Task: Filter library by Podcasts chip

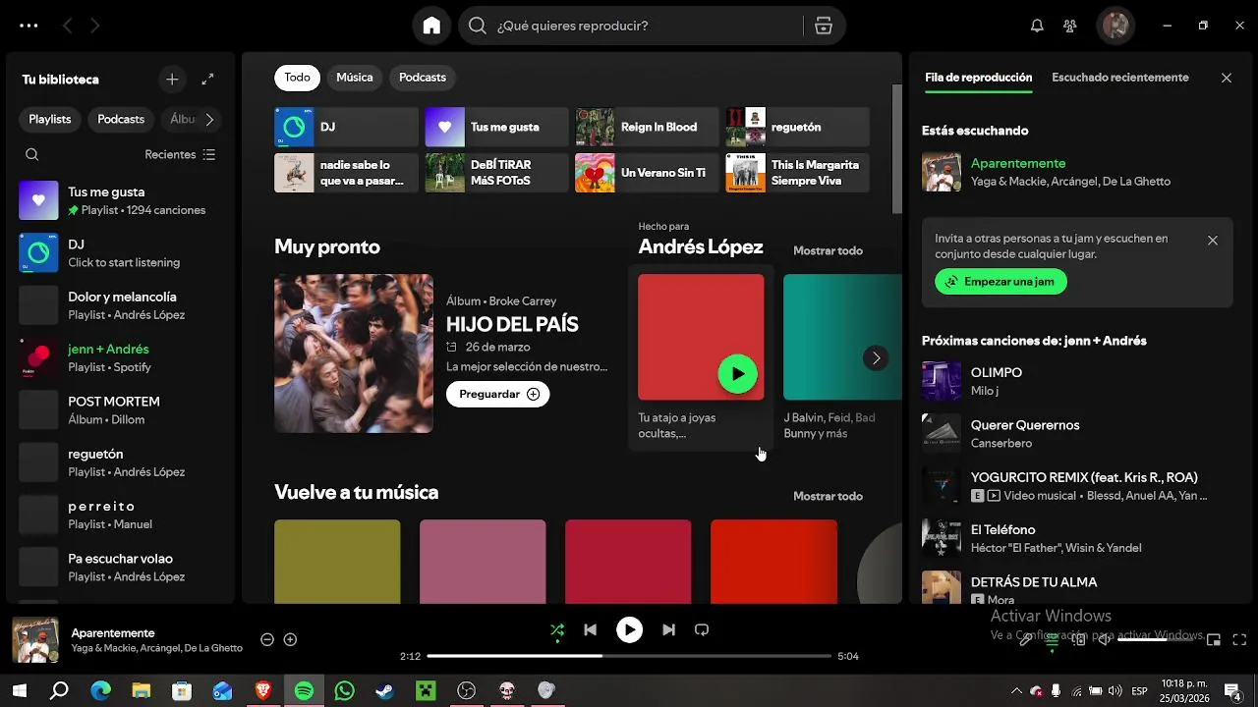Action: tap(121, 120)
